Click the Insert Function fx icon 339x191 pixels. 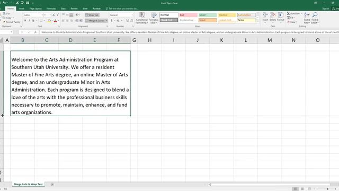click(x=35, y=32)
